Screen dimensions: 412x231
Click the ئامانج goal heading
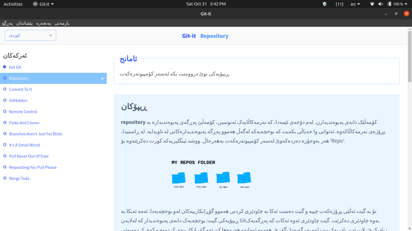128,59
